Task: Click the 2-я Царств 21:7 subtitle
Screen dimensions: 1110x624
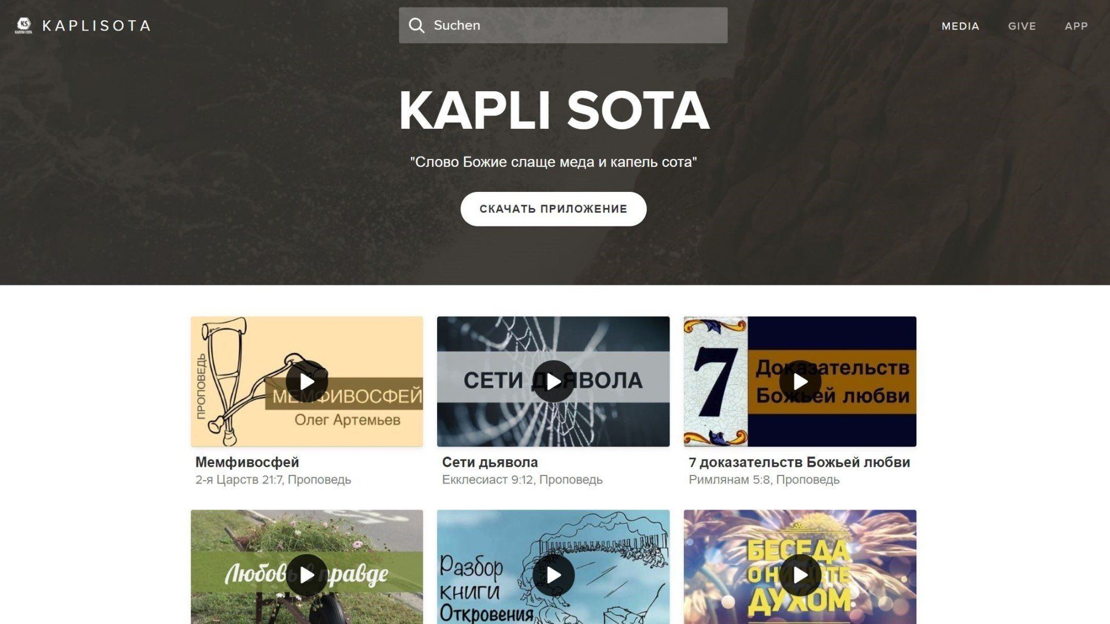Action: 239,480
